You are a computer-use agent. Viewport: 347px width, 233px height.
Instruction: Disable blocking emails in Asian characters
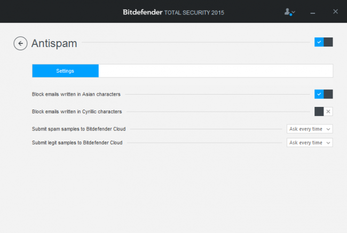tap(324, 94)
